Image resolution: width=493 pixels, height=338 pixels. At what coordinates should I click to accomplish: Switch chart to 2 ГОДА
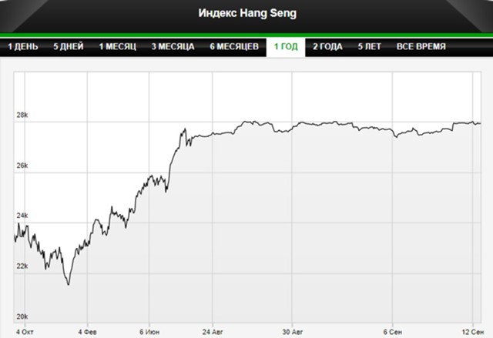327,47
